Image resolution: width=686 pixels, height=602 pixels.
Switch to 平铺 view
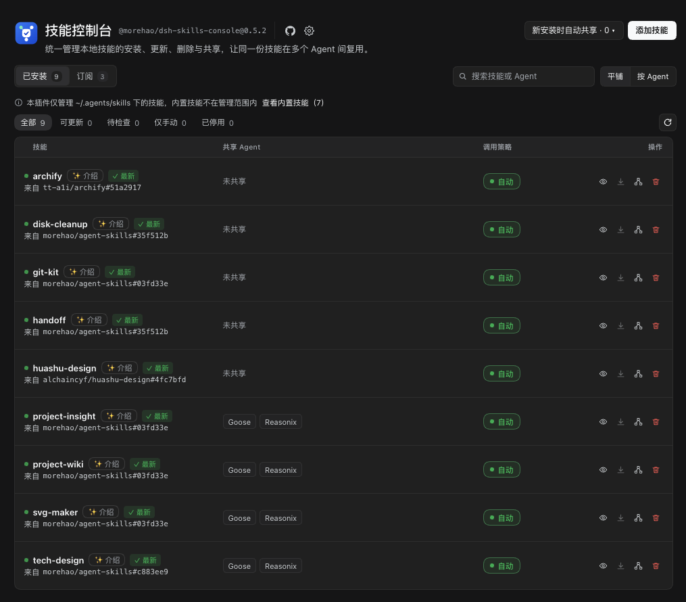[614, 76]
